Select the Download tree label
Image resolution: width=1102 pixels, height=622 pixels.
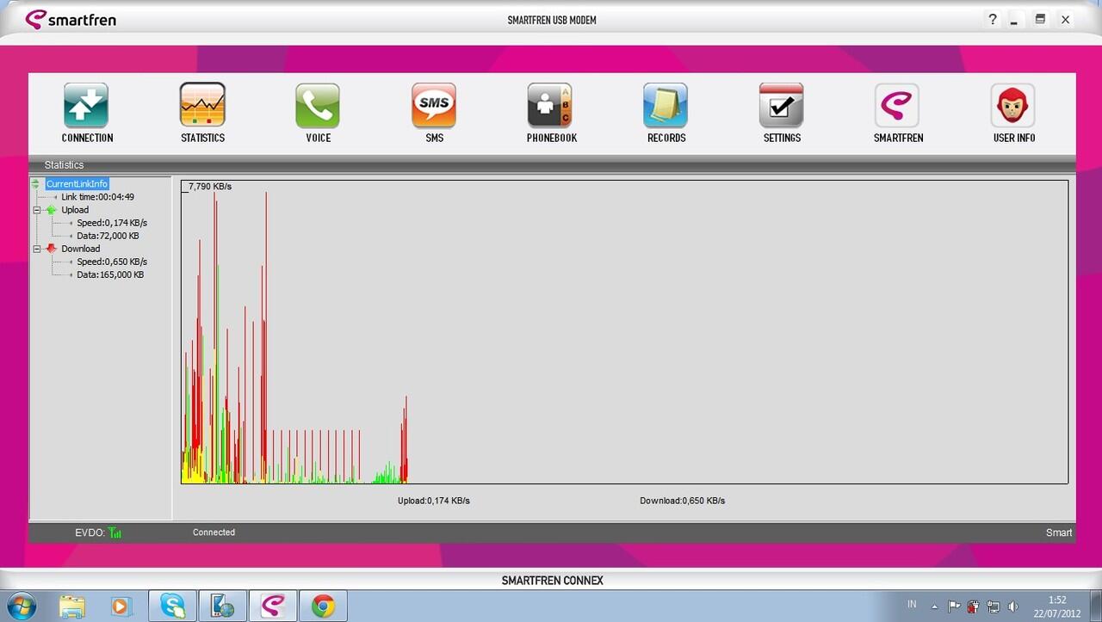click(80, 249)
